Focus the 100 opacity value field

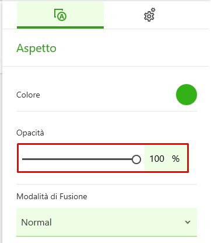click(157, 159)
